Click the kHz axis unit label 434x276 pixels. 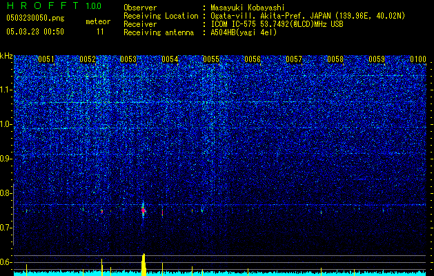[6, 56]
